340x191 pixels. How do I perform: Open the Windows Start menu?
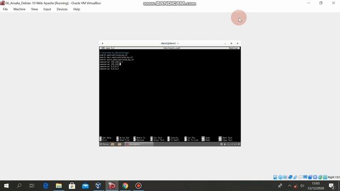click(6, 186)
